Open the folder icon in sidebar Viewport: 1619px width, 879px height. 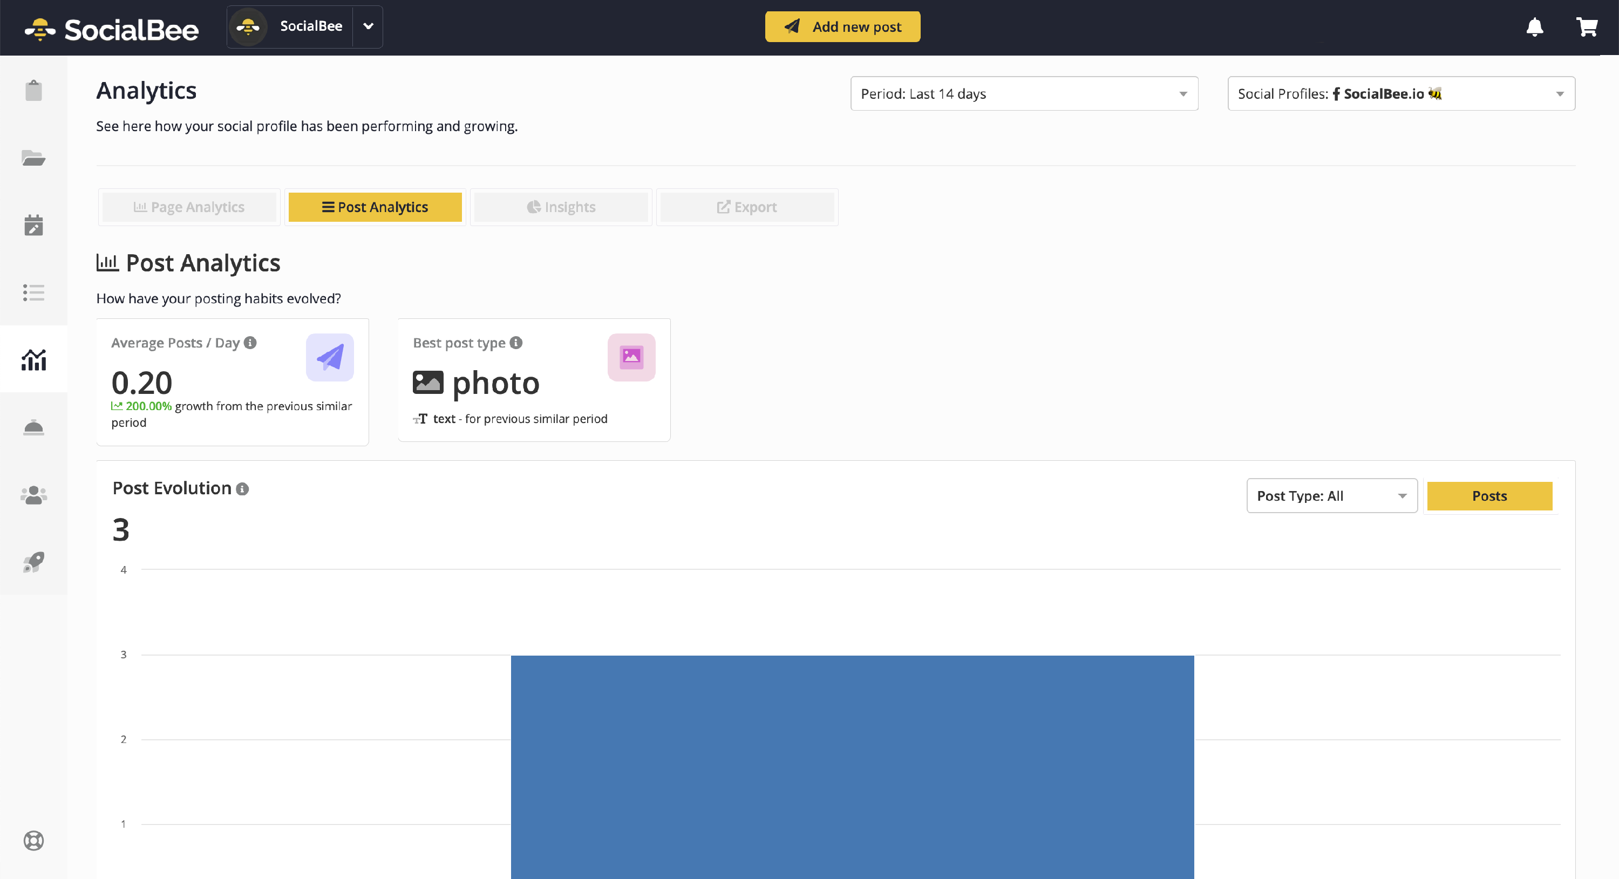(33, 158)
